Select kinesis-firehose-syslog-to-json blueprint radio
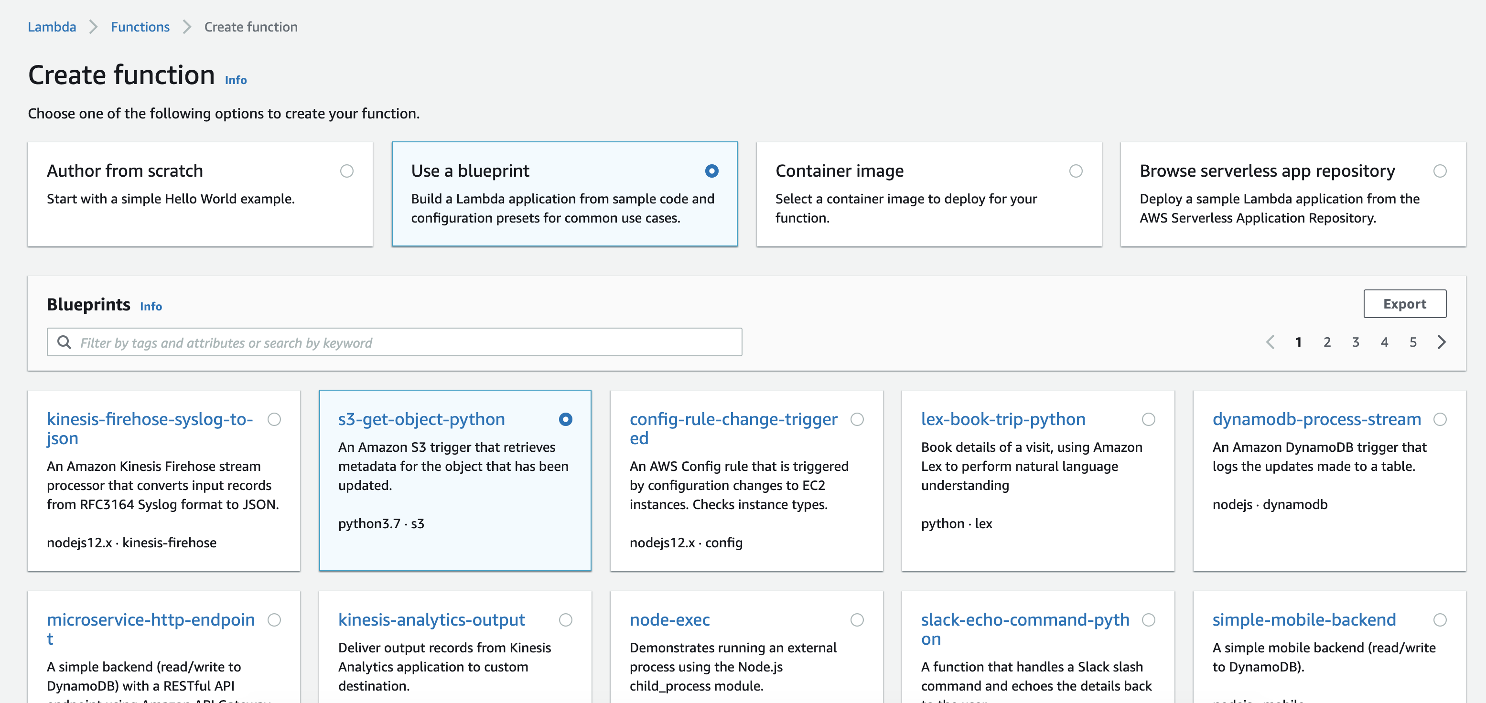The height and width of the screenshot is (703, 1486). click(274, 419)
